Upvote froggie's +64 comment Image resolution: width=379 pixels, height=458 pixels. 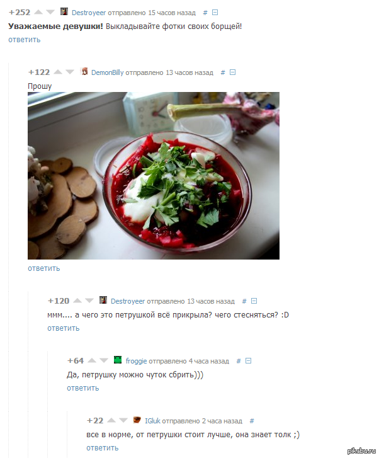click(92, 361)
